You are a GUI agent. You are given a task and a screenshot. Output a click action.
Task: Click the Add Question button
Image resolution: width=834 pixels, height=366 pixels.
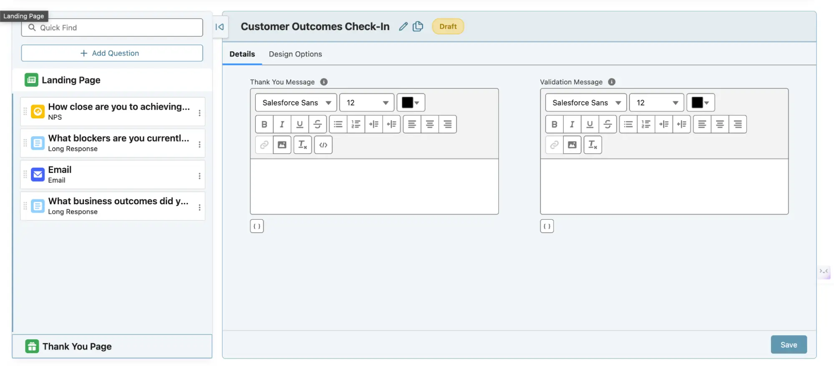(x=112, y=53)
